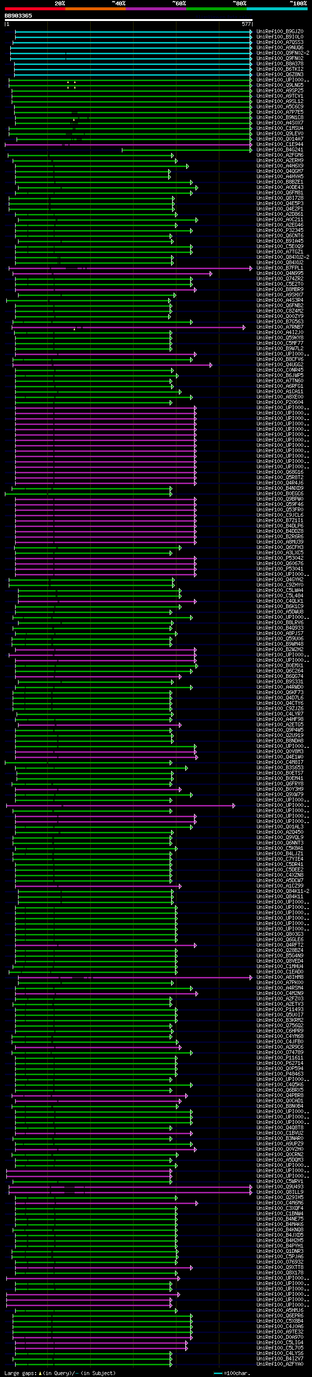312x1377 pixels.
Task: Select hit label UniRef100_Q4UGG2
Action: 280,364
